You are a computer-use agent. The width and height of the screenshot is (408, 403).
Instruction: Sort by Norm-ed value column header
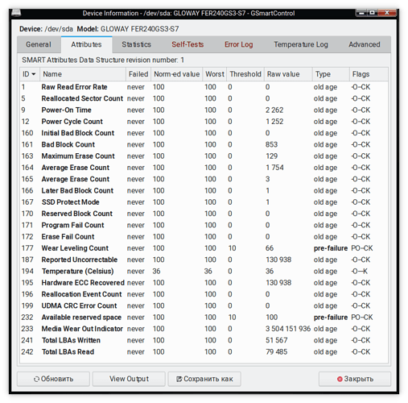click(176, 74)
